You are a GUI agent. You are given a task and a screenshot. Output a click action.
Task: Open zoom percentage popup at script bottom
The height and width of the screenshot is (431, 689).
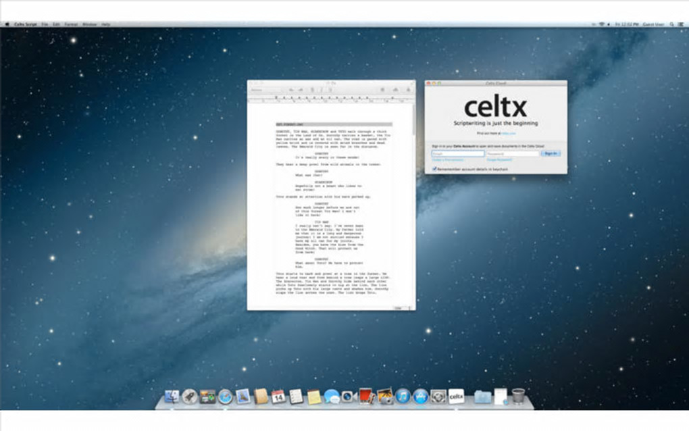(x=402, y=309)
